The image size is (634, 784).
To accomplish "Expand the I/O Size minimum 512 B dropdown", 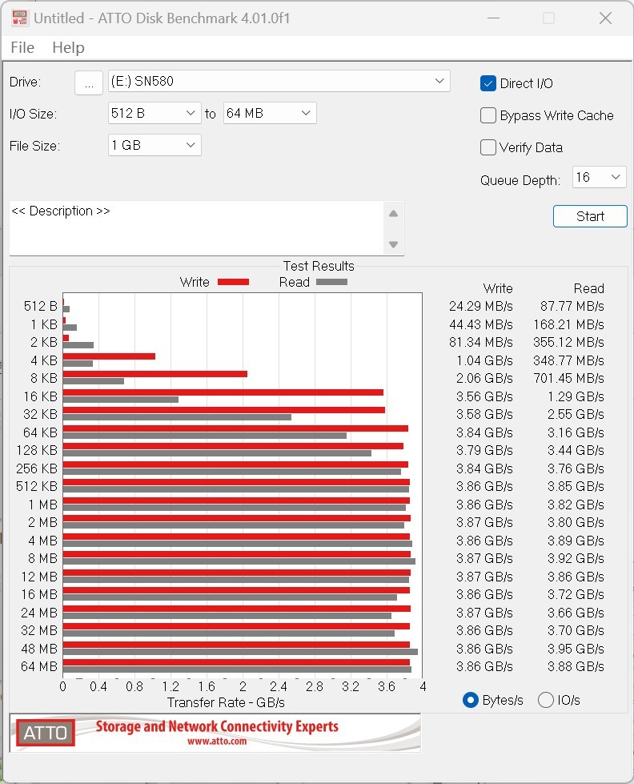I will click(x=154, y=113).
